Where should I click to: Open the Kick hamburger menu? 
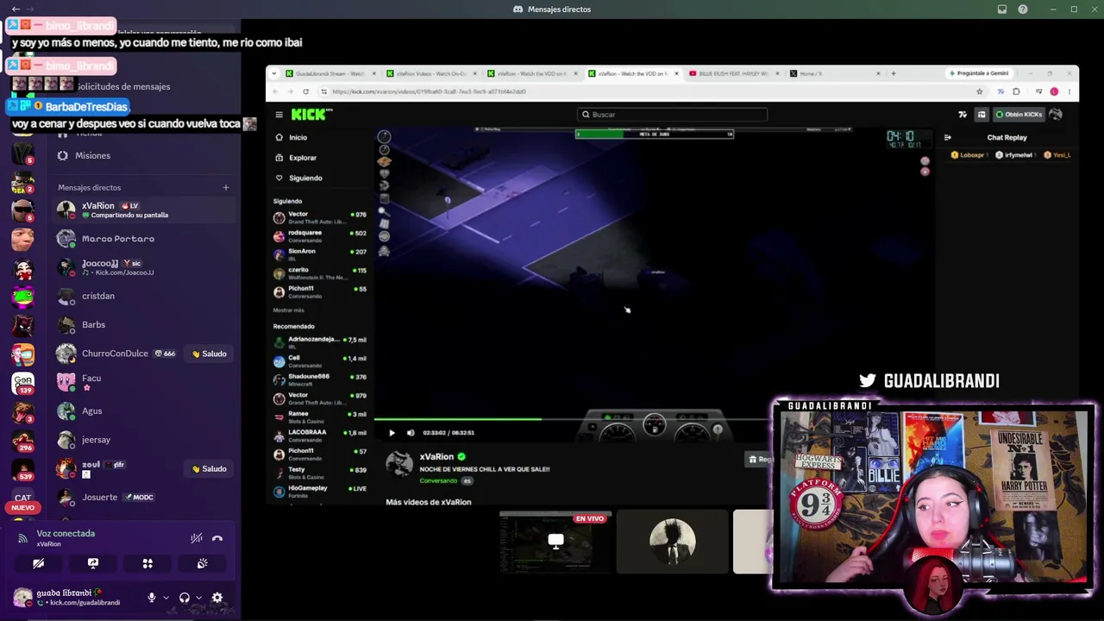tap(279, 115)
